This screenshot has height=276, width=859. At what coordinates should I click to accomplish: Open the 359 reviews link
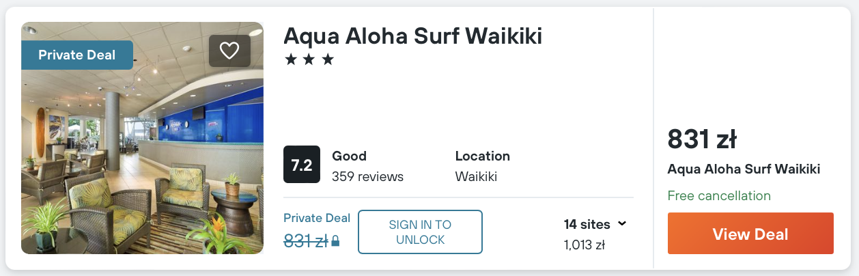click(x=367, y=177)
